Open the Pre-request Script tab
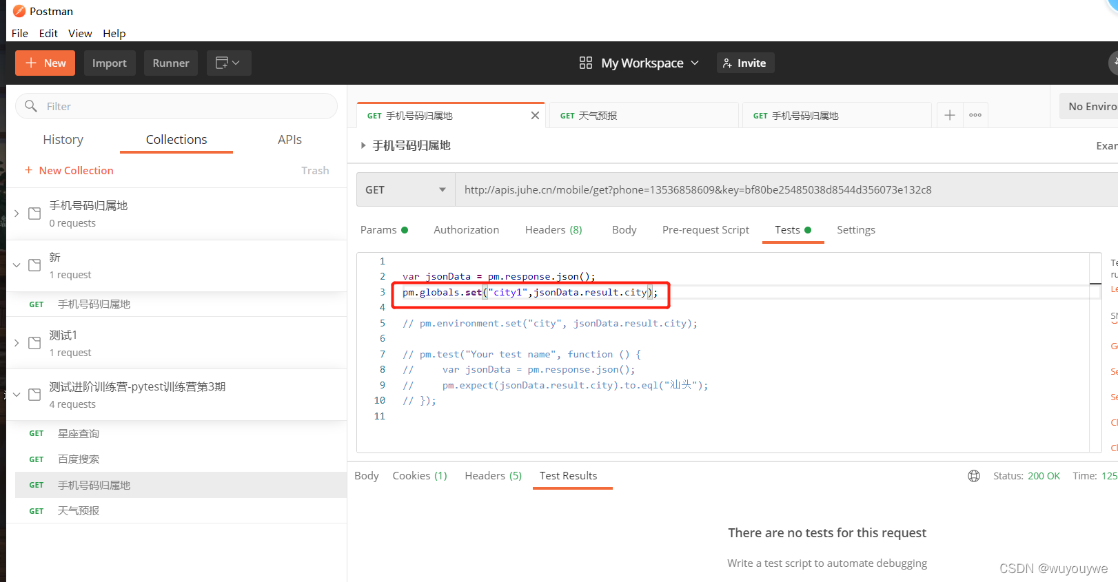 click(706, 230)
